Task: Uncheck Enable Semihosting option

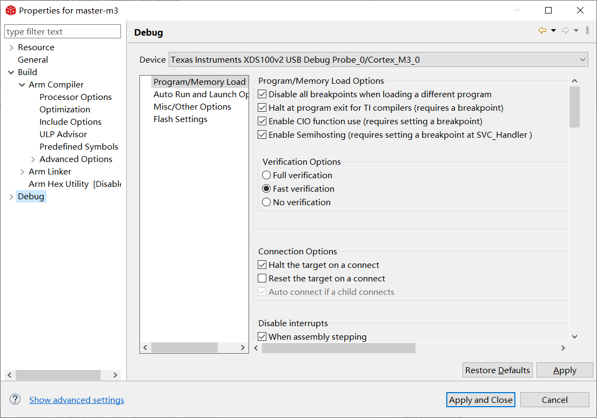Action: 263,135
